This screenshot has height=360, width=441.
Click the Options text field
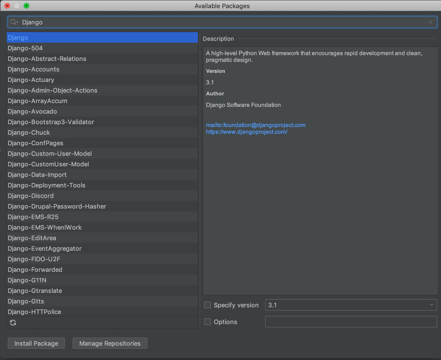[351, 322]
